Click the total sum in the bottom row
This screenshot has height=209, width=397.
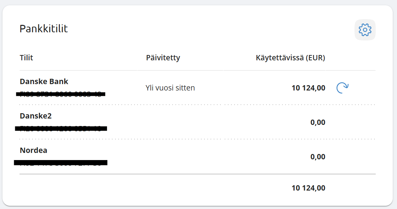pyautogui.click(x=308, y=188)
